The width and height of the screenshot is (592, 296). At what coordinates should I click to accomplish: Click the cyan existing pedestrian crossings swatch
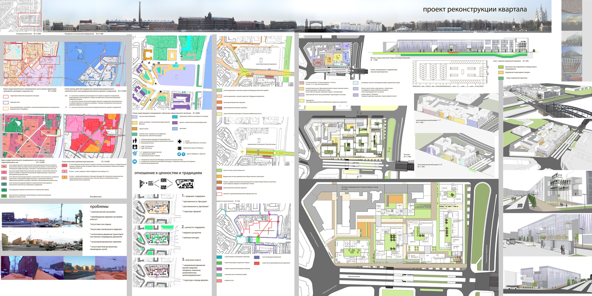[219, 257]
